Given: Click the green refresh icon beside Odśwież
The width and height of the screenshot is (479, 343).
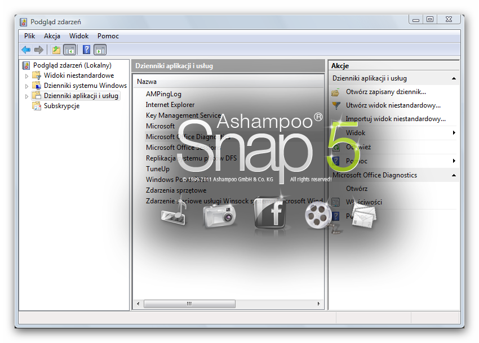Looking at the screenshot, I should click(x=336, y=147).
